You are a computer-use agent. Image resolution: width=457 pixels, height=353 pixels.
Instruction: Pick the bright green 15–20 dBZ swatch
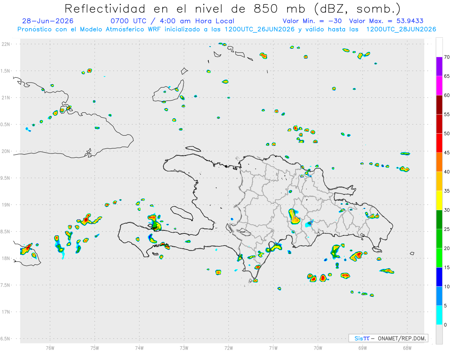(439, 258)
